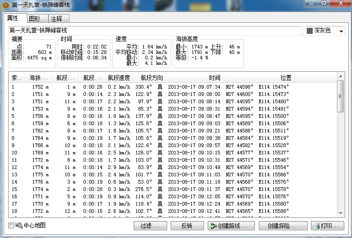Click the 位置 column header

pyautogui.click(x=259, y=78)
